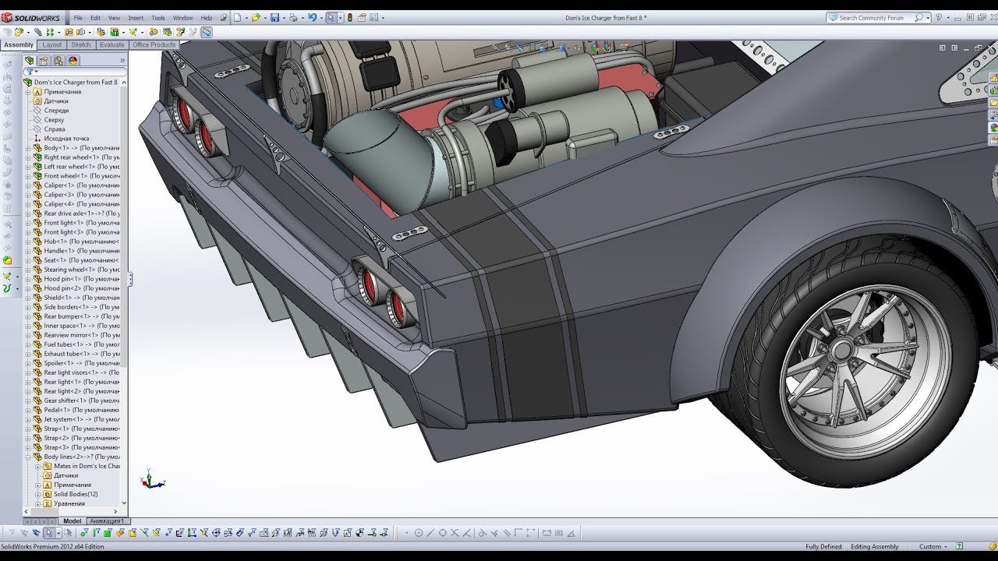Expand the Body<1> component node
998x561 pixels.
tap(28, 148)
